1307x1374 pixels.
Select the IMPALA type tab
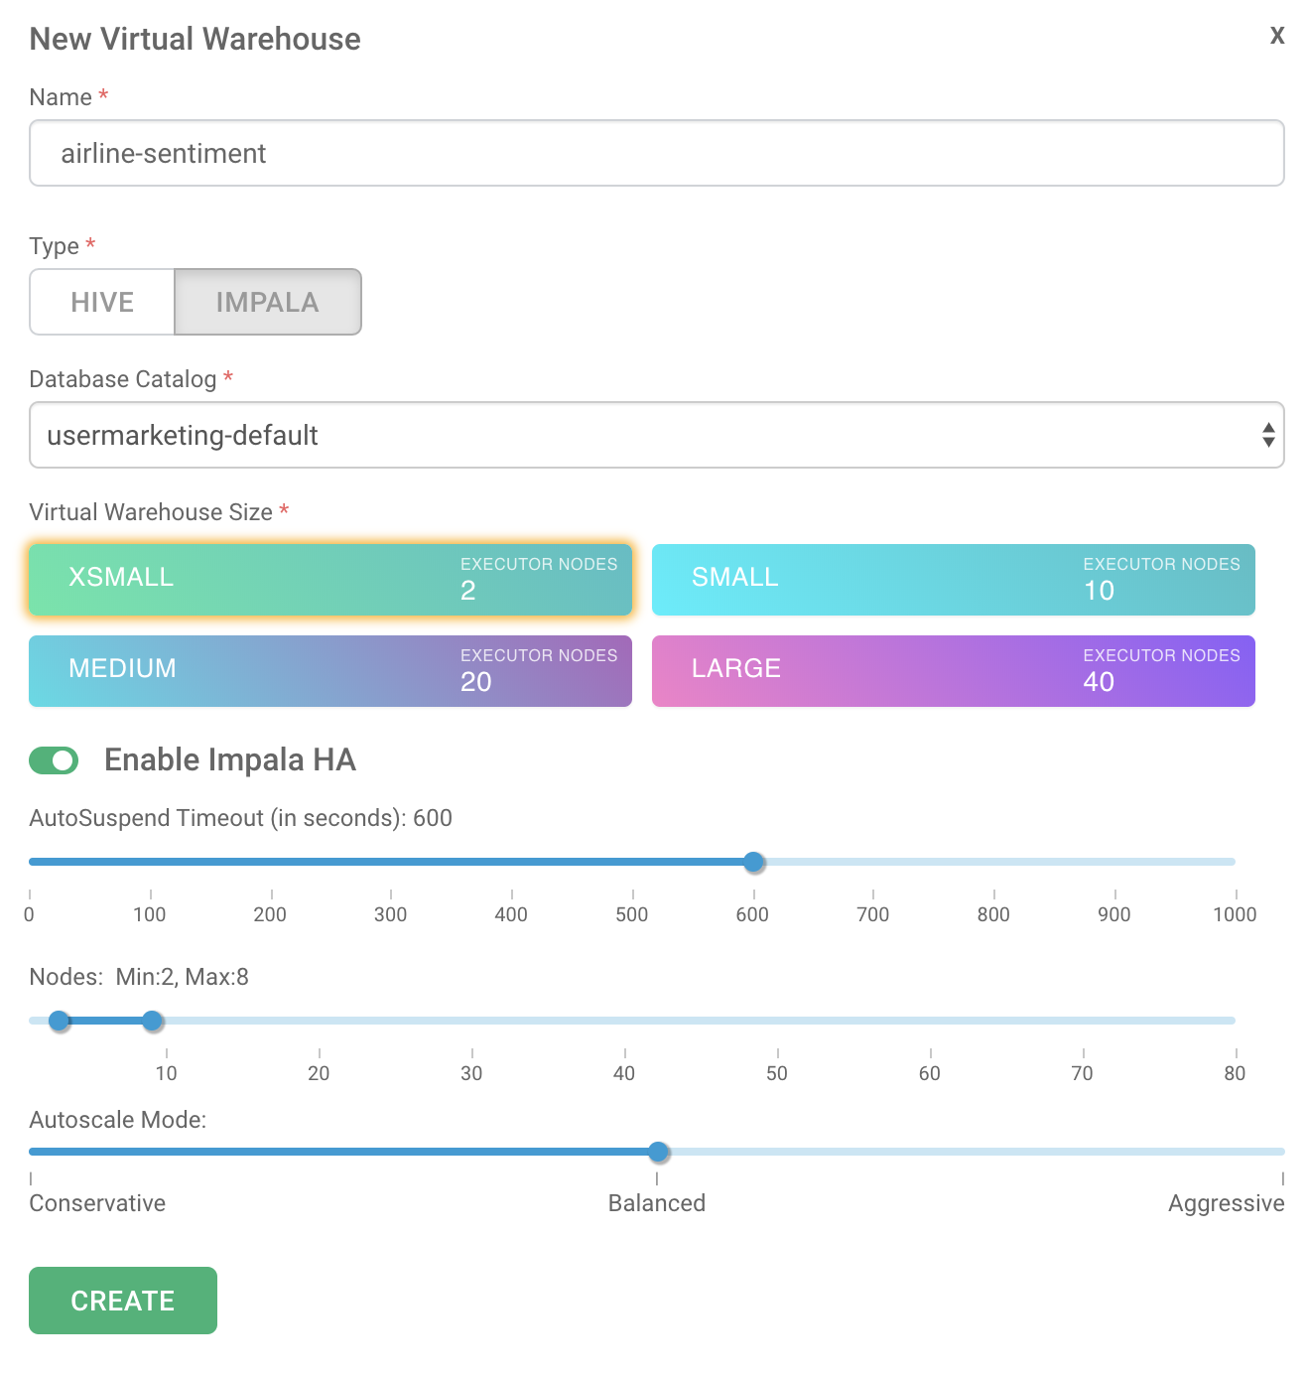tap(267, 302)
